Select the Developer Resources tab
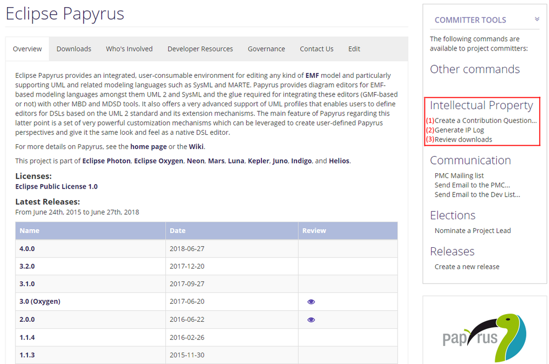 click(200, 49)
